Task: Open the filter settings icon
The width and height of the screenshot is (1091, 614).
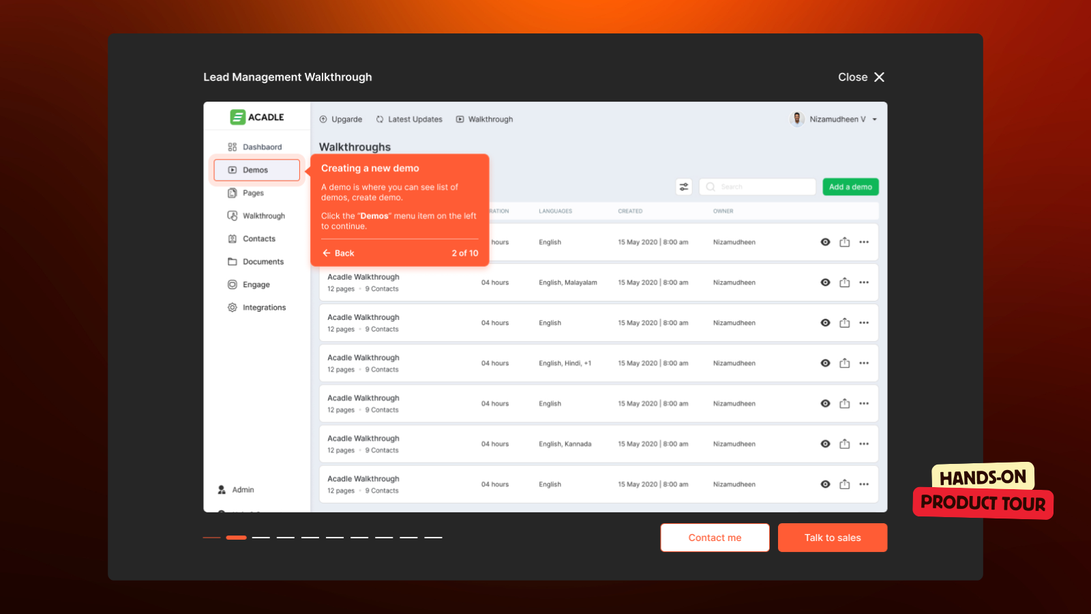Action: click(684, 187)
